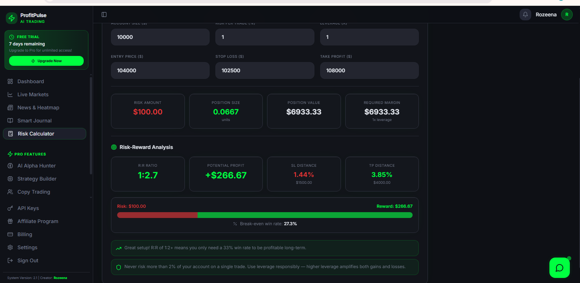
Task: Click the Strategy Builder chip icon
Action: pyautogui.click(x=10, y=179)
